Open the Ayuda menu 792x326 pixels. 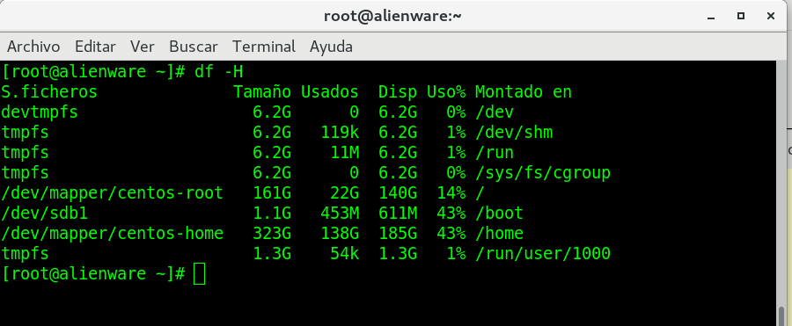331,47
